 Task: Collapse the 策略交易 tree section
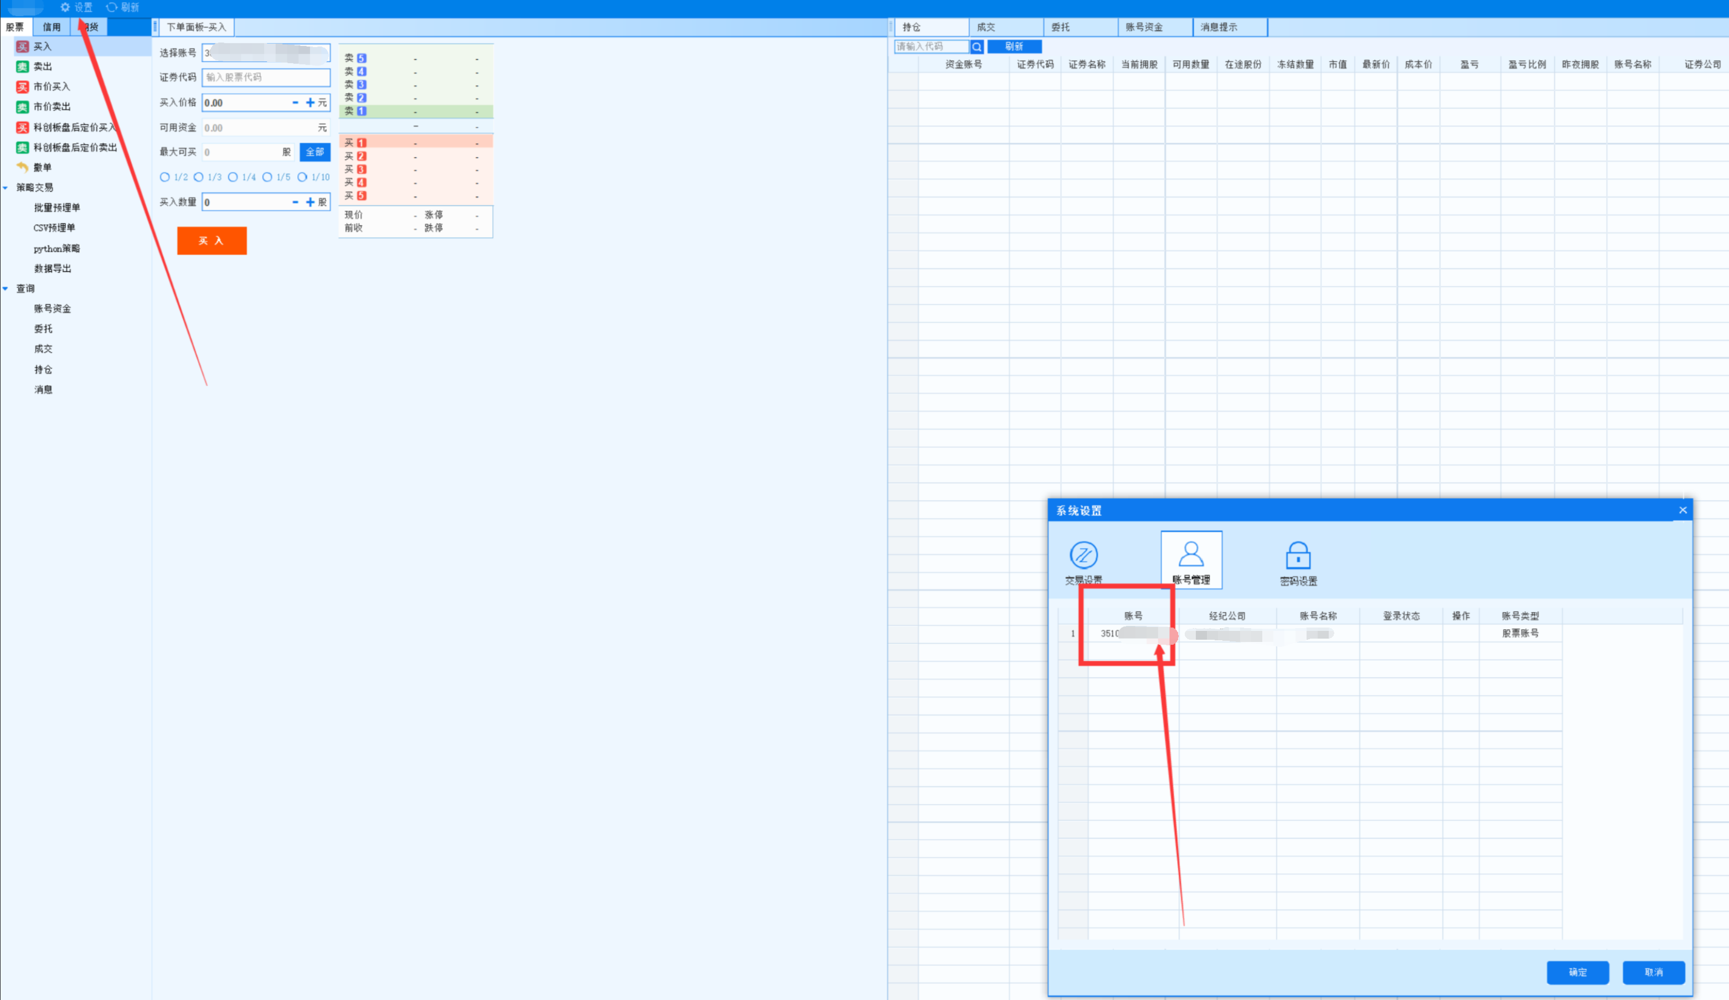6,187
